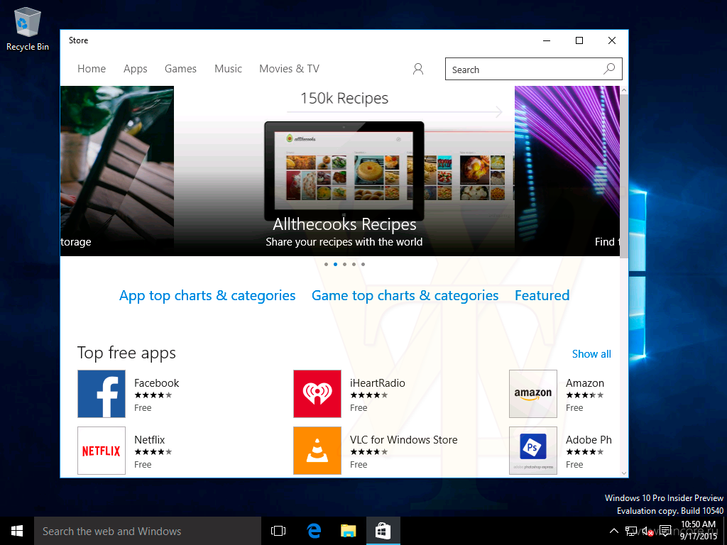Open Task View on the taskbar

coord(278,531)
